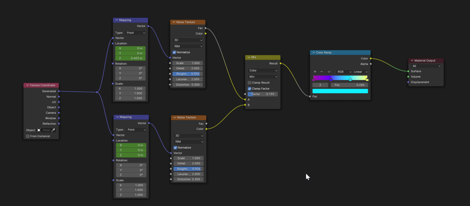Click Roughness slider in lower Noise Texture
This screenshot has width=470, height=206.
click(x=188, y=169)
